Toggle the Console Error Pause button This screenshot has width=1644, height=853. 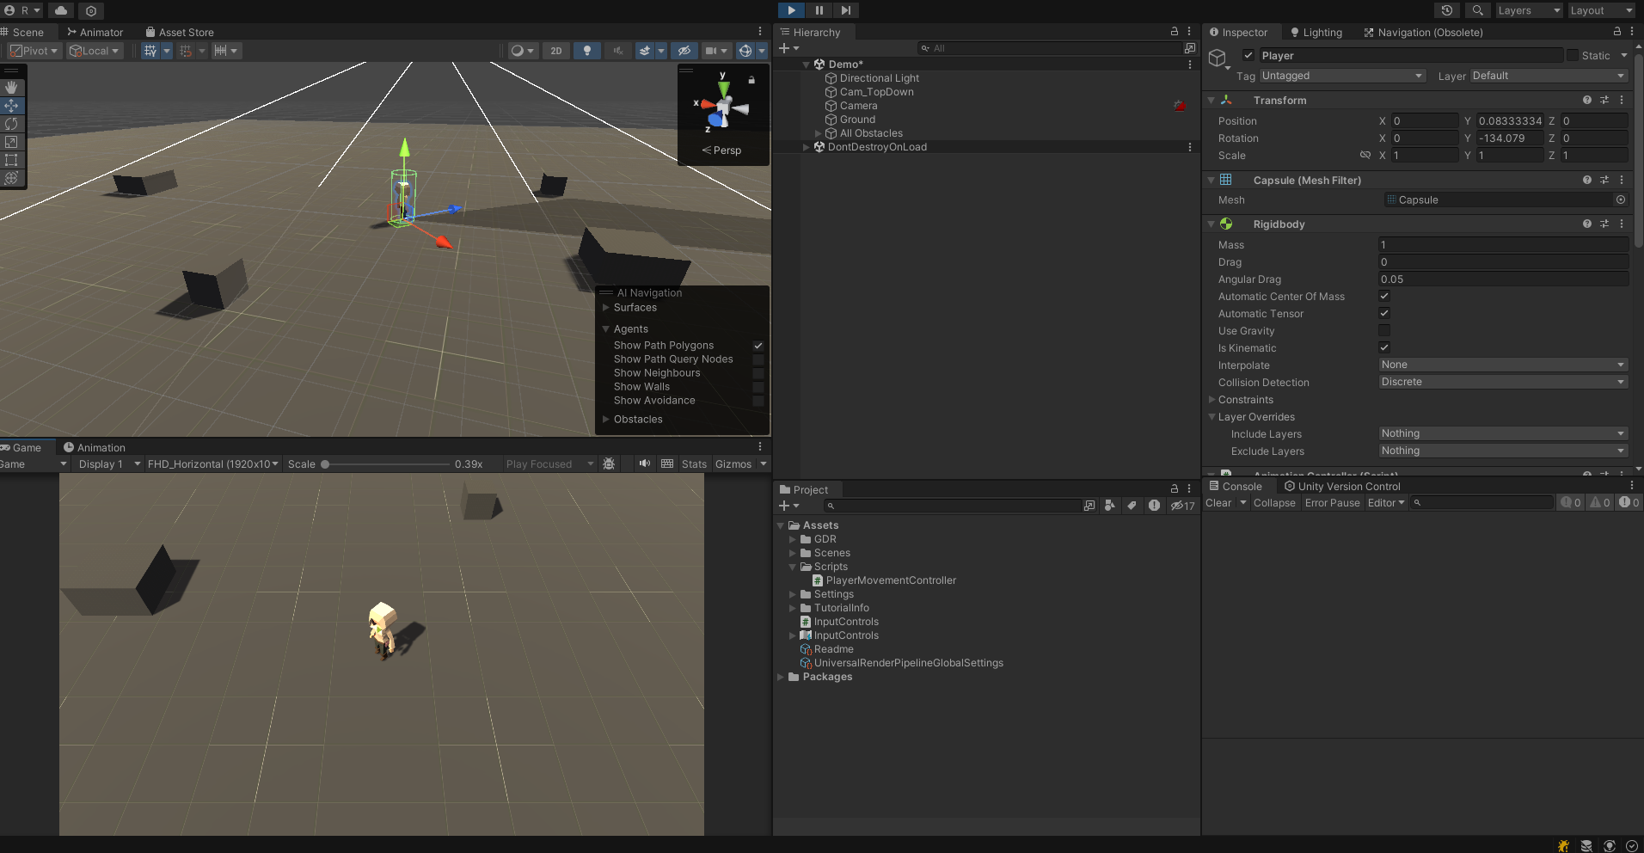tap(1333, 503)
